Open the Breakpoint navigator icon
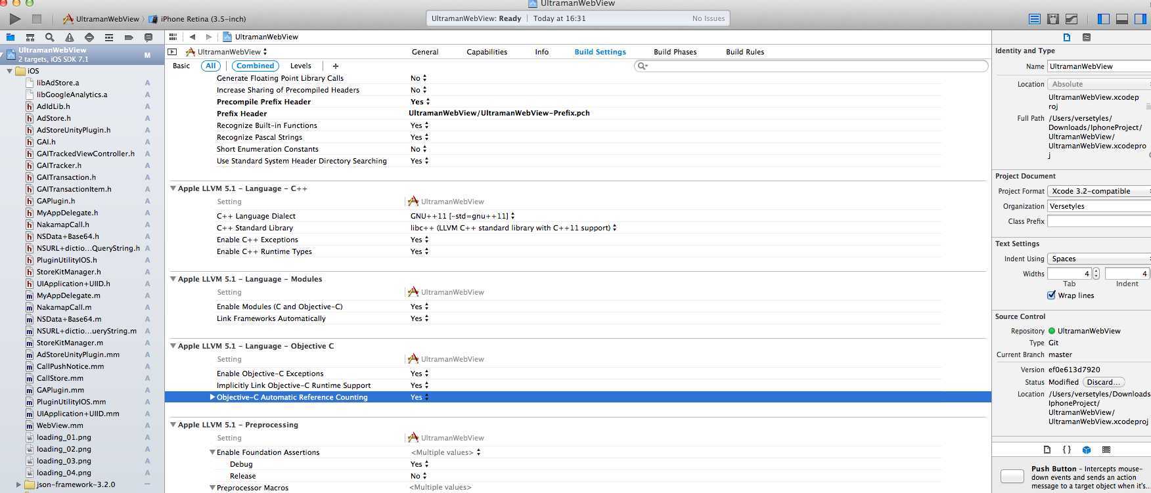This screenshot has height=493, width=1151. (x=129, y=37)
